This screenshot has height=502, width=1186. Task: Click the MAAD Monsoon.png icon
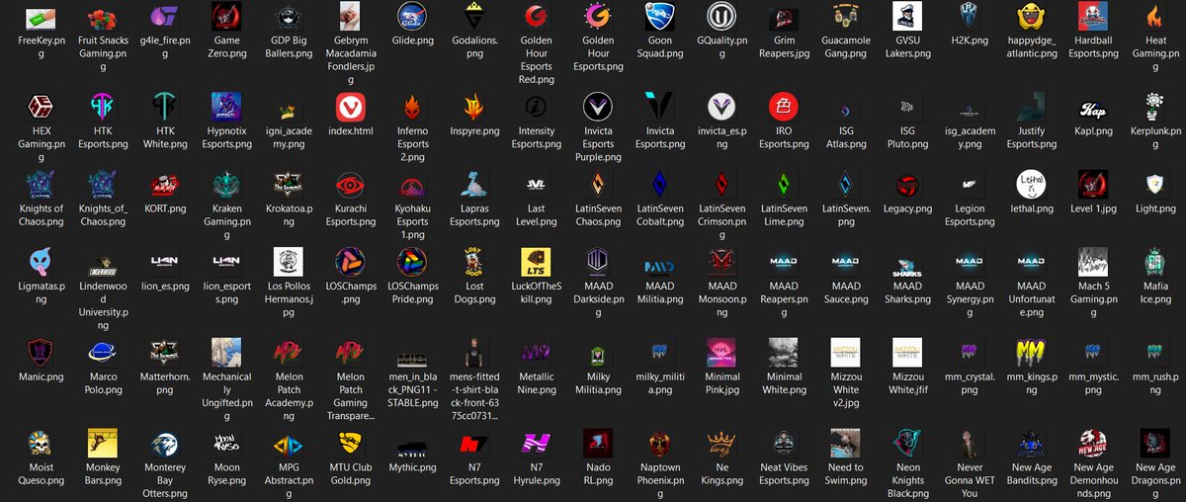(721, 262)
